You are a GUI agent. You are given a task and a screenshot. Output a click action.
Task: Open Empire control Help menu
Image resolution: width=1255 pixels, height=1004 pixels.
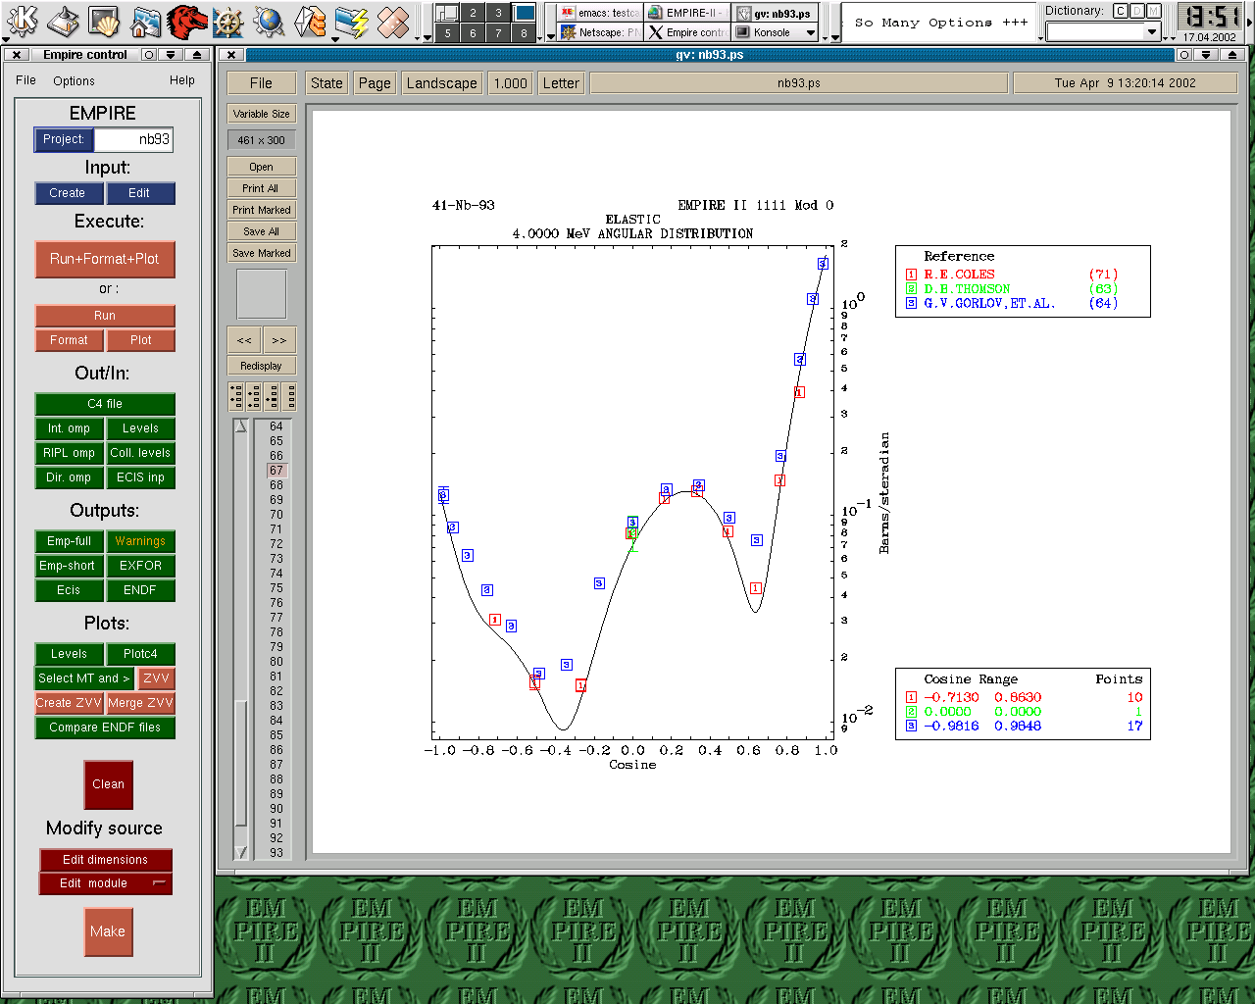point(182,80)
